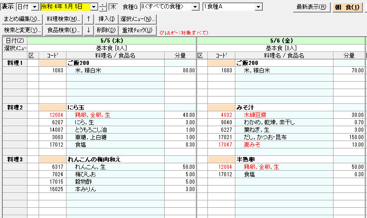Click dish name 半熟卵
Screen dimensions: 367x218
[245, 160]
